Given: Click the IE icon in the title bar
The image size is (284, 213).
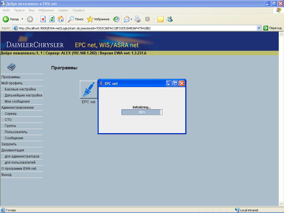Looking at the screenshot, I should click(2, 3).
